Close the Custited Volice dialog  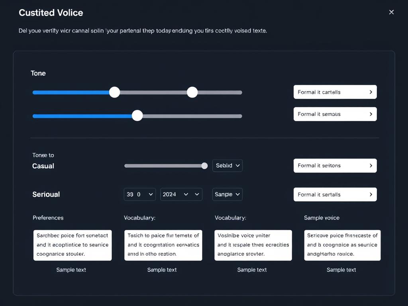(391, 12)
